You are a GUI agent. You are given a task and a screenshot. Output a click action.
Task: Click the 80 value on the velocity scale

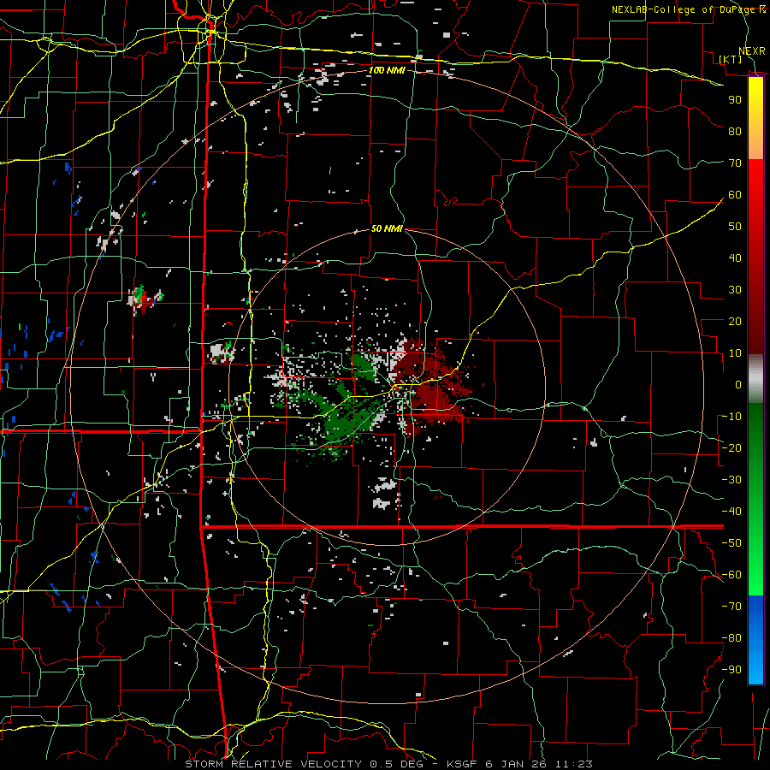pyautogui.click(x=735, y=131)
